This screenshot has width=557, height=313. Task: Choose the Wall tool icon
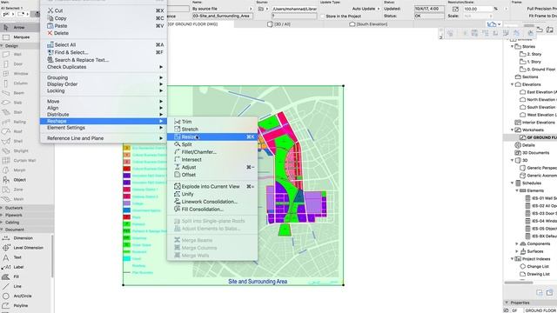coord(6,54)
